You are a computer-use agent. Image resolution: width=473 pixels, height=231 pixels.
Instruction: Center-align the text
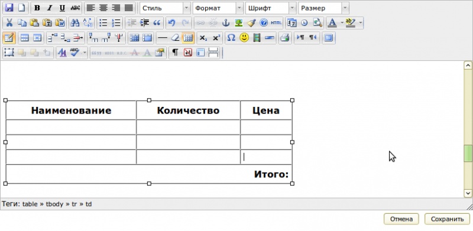pos(103,8)
